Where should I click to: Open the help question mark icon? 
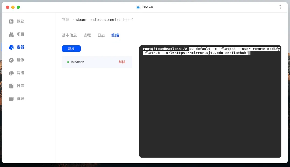280,7
